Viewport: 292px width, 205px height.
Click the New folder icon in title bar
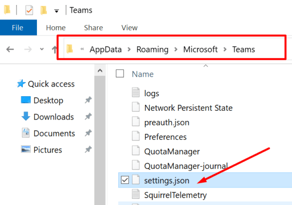point(44,10)
